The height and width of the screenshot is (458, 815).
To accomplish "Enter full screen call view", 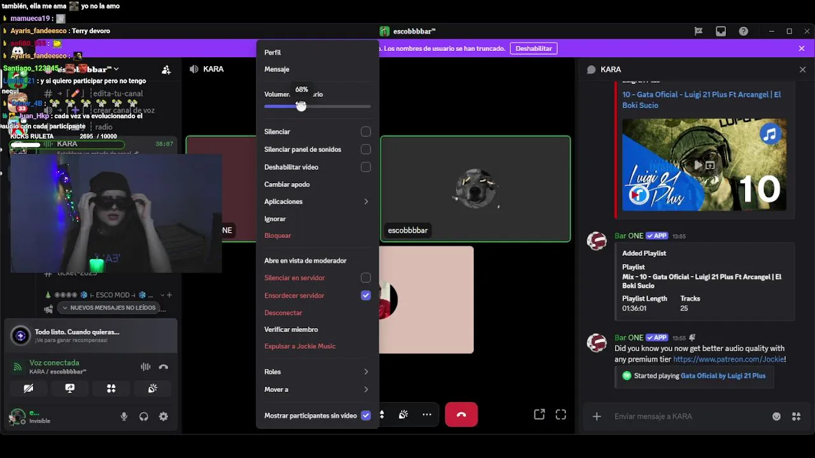I will tap(561, 415).
